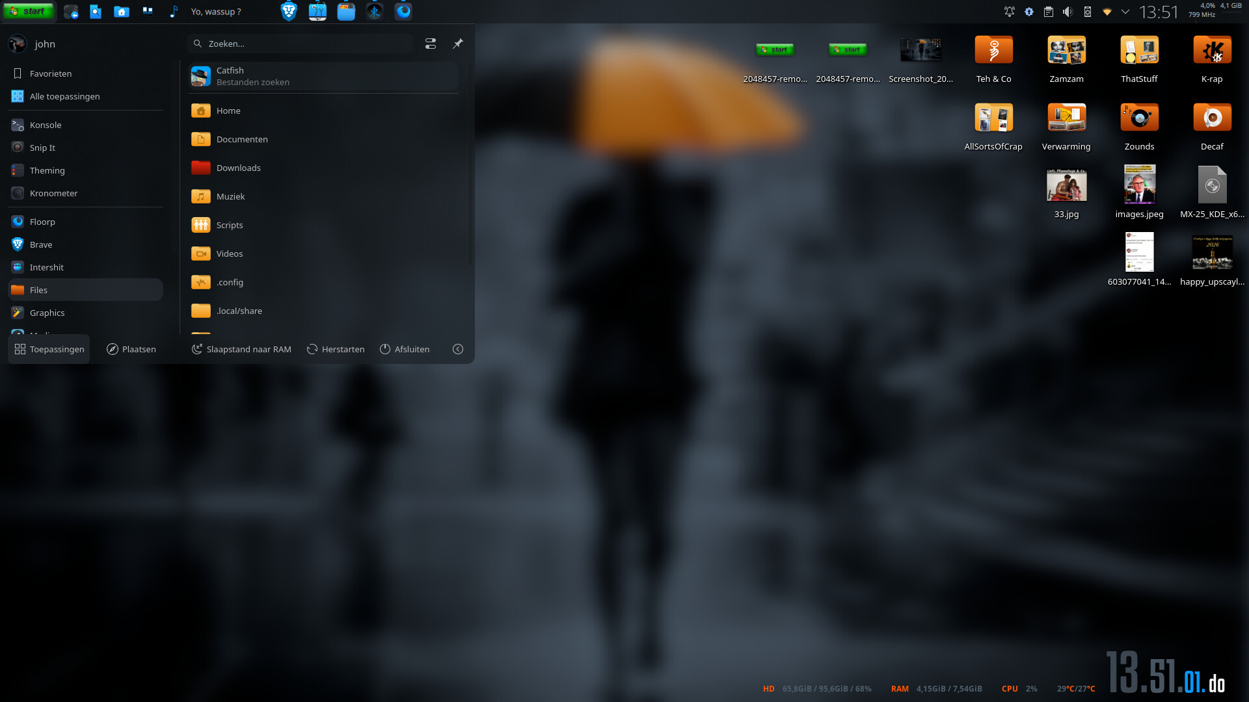Expand the Graphics application category
This screenshot has width=1249, height=702.
47,313
